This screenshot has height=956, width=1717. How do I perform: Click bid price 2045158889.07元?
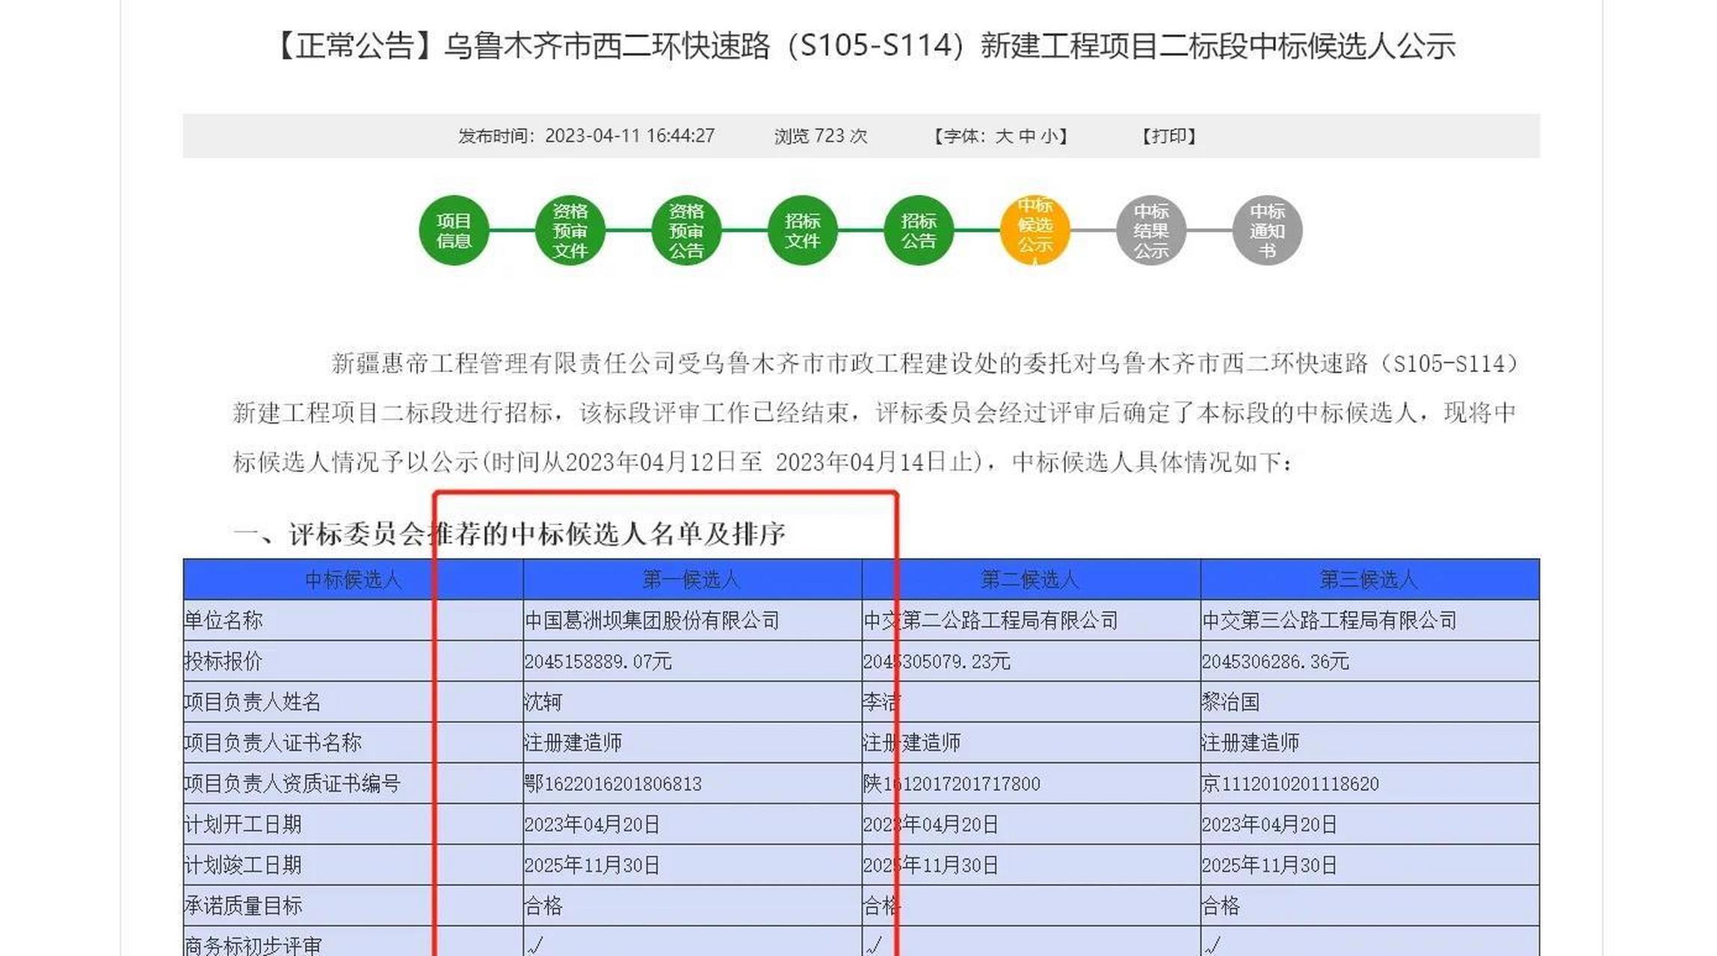pyautogui.click(x=598, y=661)
